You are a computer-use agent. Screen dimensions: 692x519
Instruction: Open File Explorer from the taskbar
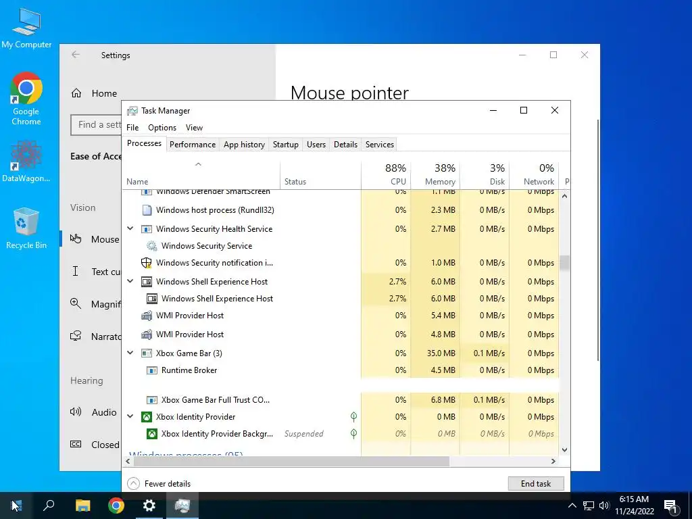[82, 505]
